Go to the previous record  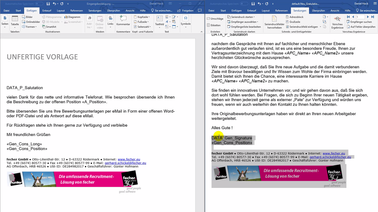click(353, 17)
